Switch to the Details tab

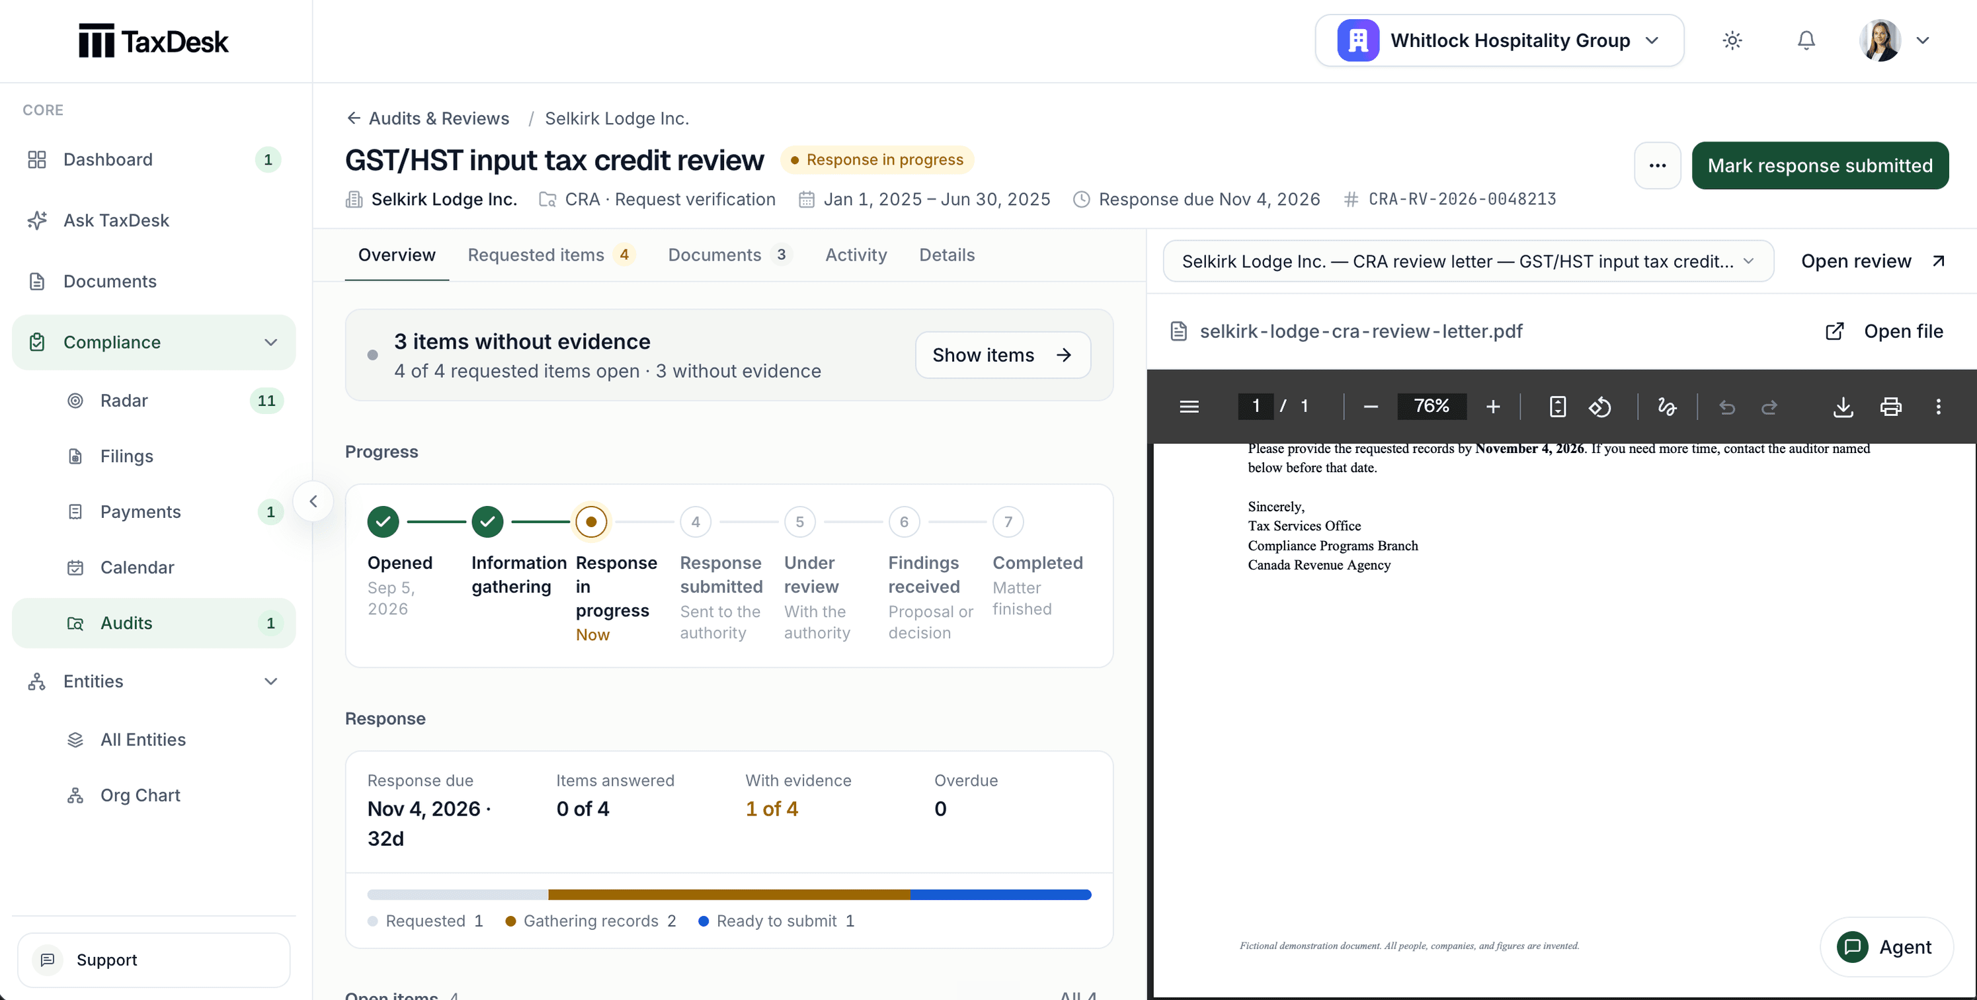[947, 255]
